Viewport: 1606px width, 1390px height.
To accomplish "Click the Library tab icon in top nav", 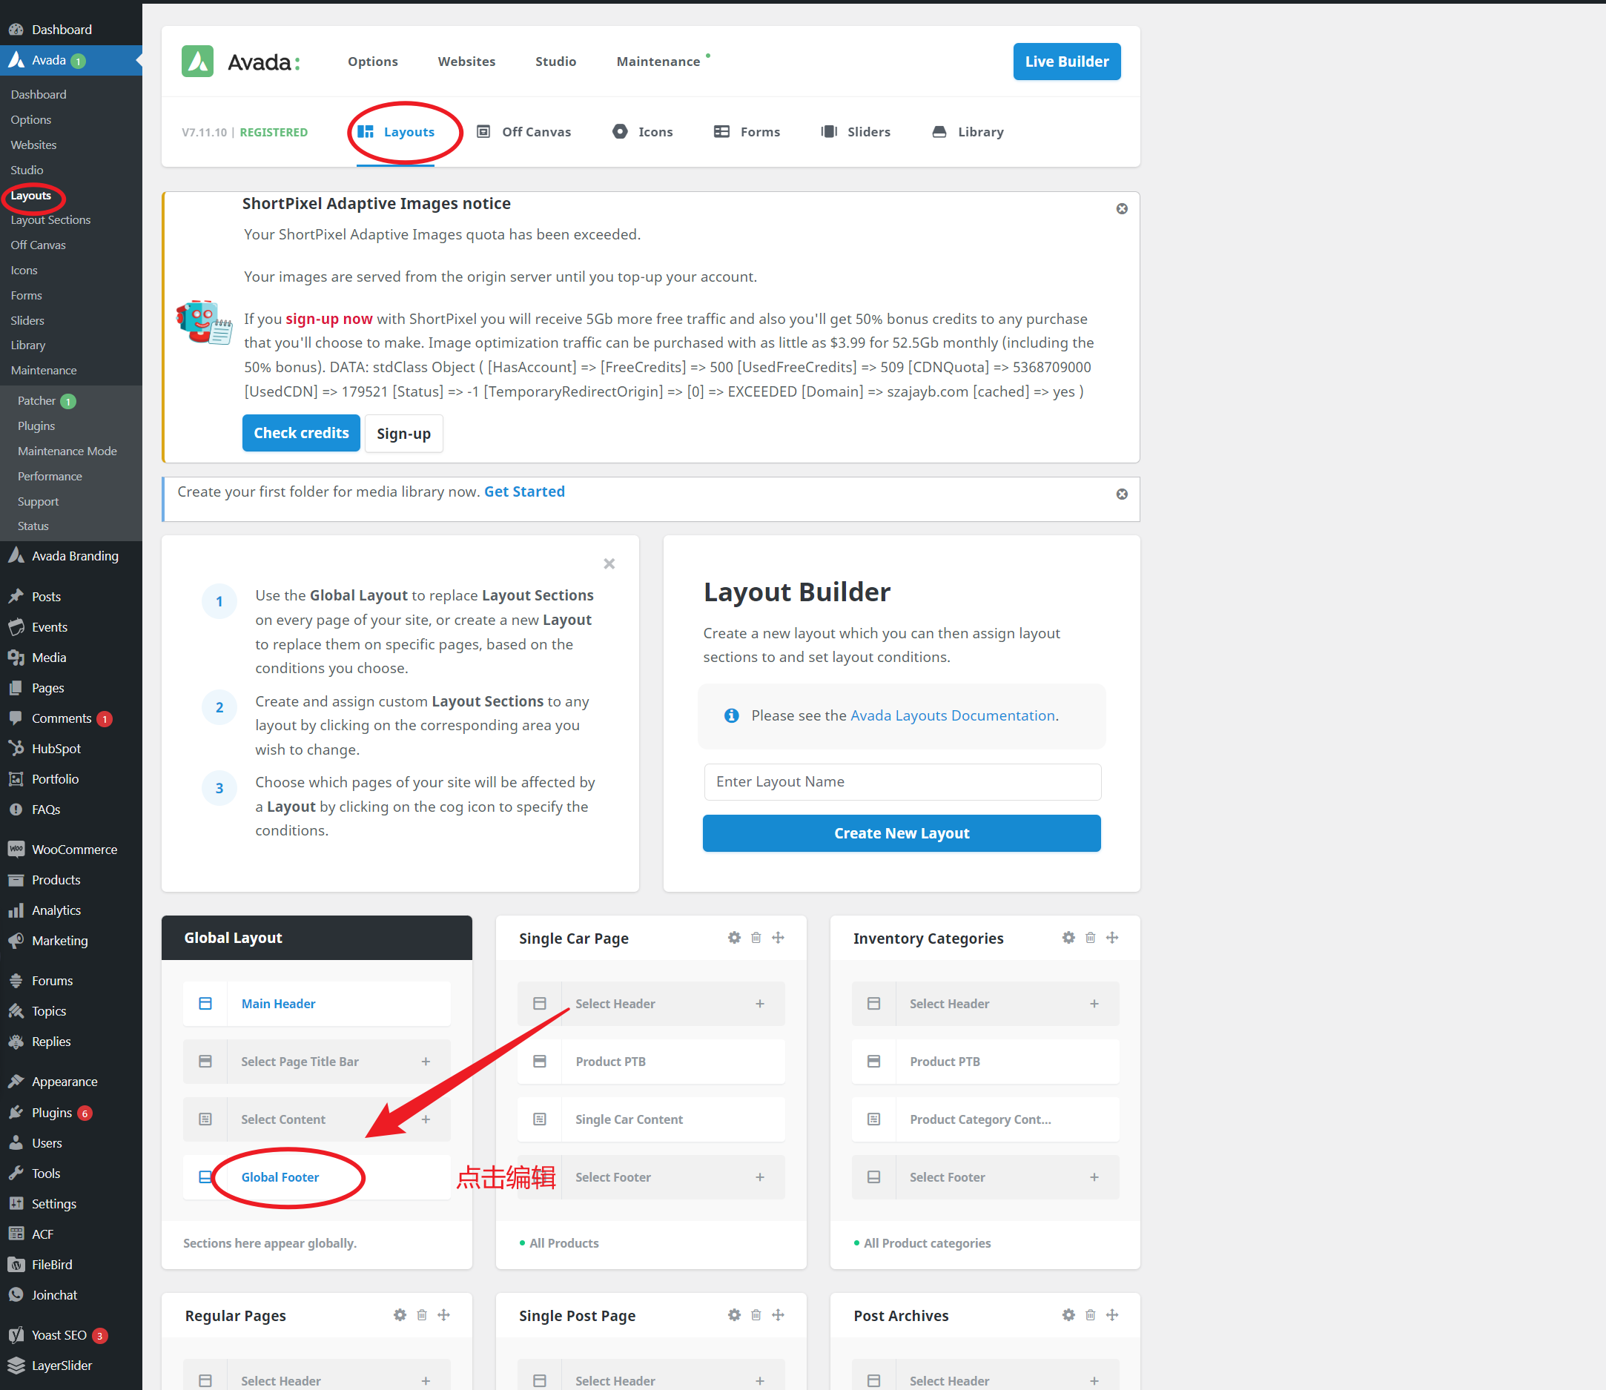I will pos(939,131).
